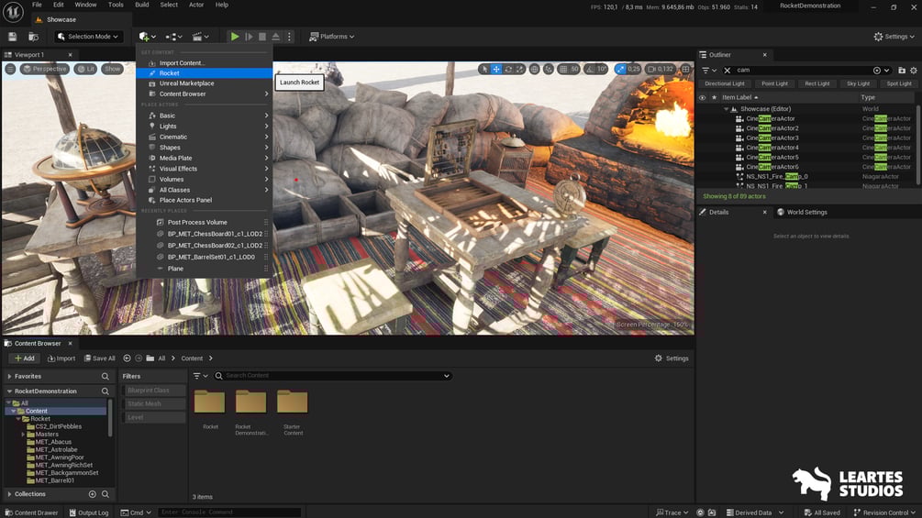The image size is (922, 518).
Task: Open Outliner settings gear
Action: click(x=914, y=71)
